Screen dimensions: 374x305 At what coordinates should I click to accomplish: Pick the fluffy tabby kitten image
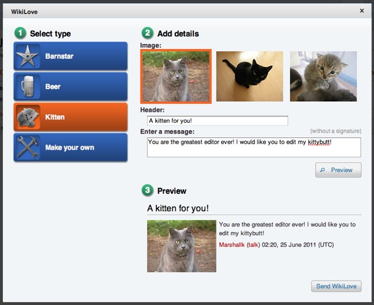(x=323, y=76)
